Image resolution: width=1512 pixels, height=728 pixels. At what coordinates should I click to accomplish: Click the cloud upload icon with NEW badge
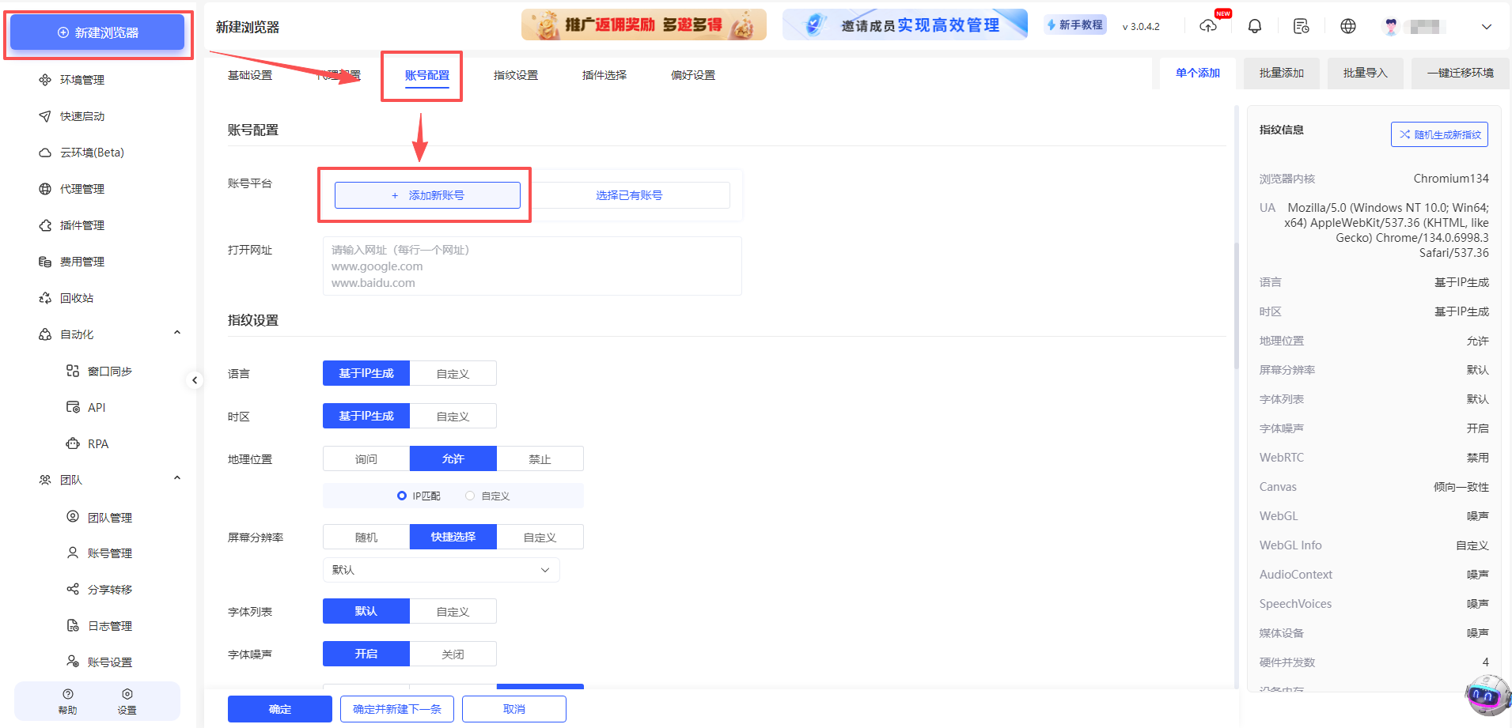pyautogui.click(x=1208, y=25)
